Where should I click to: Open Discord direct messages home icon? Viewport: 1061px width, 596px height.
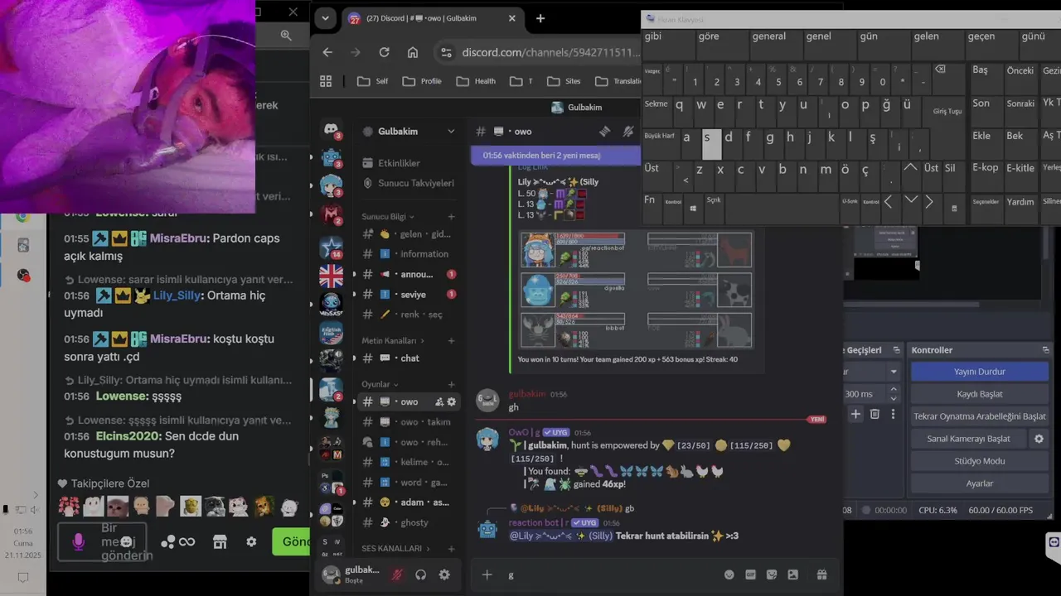(x=331, y=130)
